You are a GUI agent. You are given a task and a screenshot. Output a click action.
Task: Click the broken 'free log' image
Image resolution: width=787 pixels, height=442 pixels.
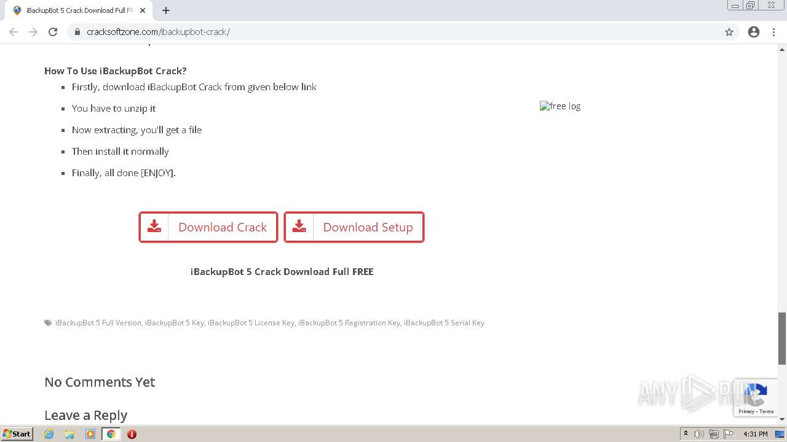(560, 106)
